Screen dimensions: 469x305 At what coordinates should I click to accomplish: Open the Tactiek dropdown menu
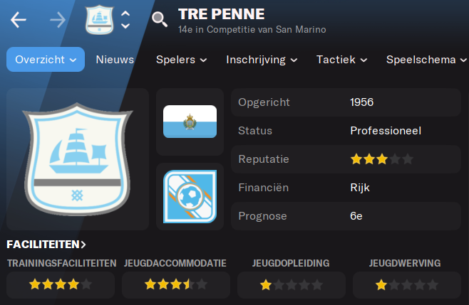coord(341,60)
